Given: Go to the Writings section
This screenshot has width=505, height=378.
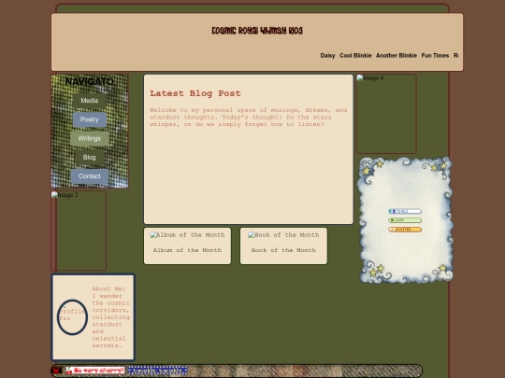Looking at the screenshot, I should pos(89,138).
